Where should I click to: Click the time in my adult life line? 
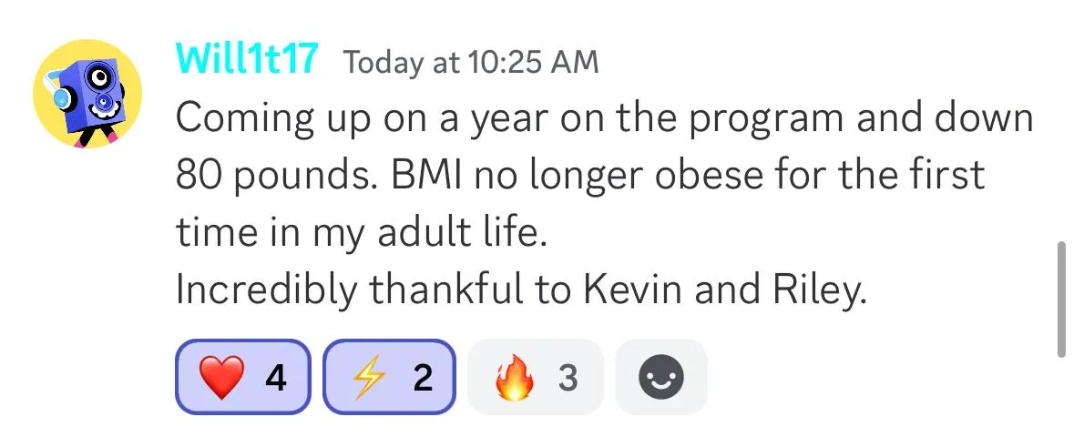click(362, 234)
